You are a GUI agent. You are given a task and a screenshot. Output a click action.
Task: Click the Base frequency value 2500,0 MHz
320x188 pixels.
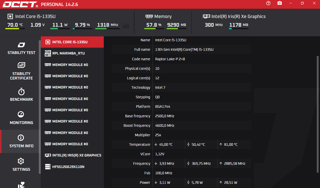click(165, 116)
